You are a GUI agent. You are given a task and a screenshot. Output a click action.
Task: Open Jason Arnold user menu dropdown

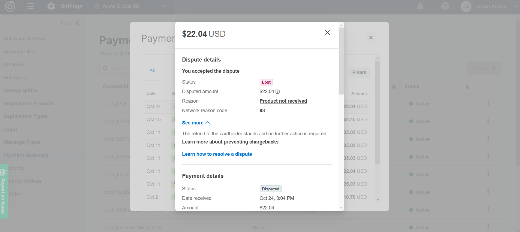coord(515,7)
